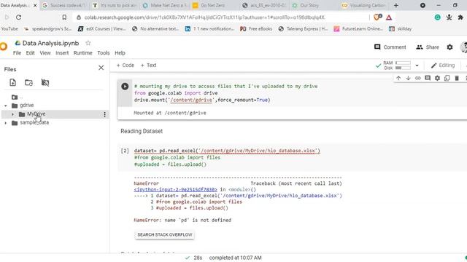Open cell editor settings gear

tap(437, 78)
